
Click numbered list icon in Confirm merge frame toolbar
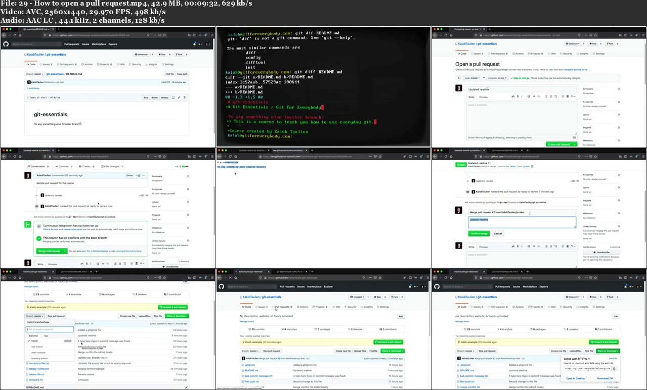[x=550, y=247]
